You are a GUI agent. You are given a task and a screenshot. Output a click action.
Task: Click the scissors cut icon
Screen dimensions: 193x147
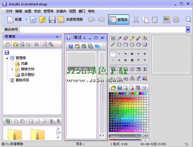pos(136,20)
